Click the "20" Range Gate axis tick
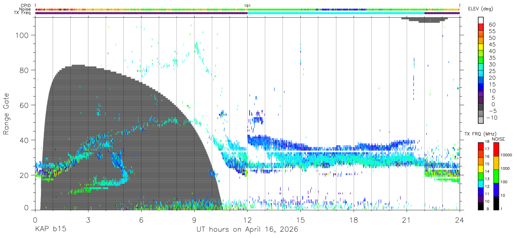 coord(25,175)
